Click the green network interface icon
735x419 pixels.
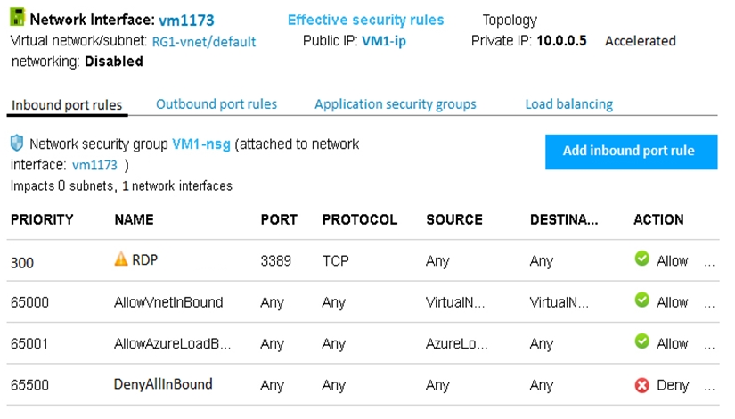[x=17, y=18]
